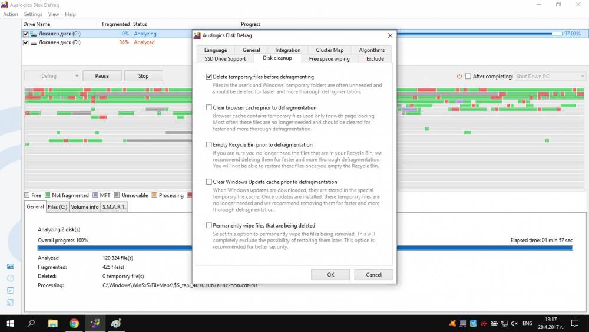Click the drive C: disk icon
The height and width of the screenshot is (332, 589).
pos(34,34)
